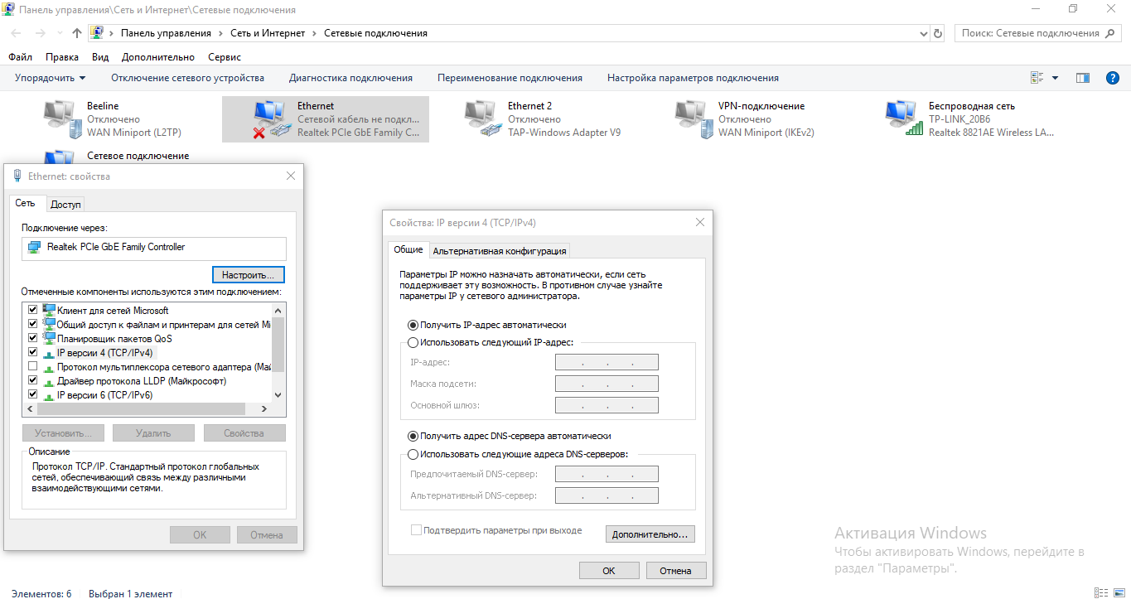
Task: Open the Упорядочить dropdown
Action: point(50,78)
